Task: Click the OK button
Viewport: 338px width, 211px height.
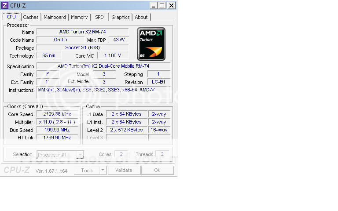Action: 157,170
